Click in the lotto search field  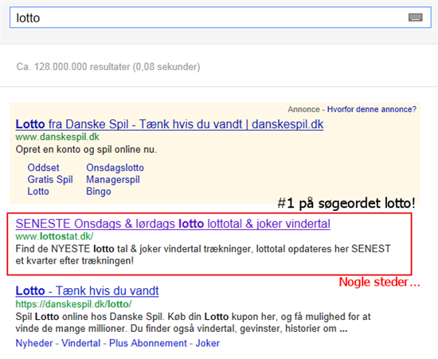[220, 18]
